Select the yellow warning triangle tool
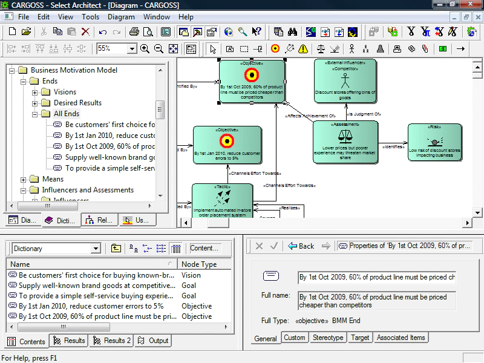The height and width of the screenshot is (363, 484). pos(303,49)
